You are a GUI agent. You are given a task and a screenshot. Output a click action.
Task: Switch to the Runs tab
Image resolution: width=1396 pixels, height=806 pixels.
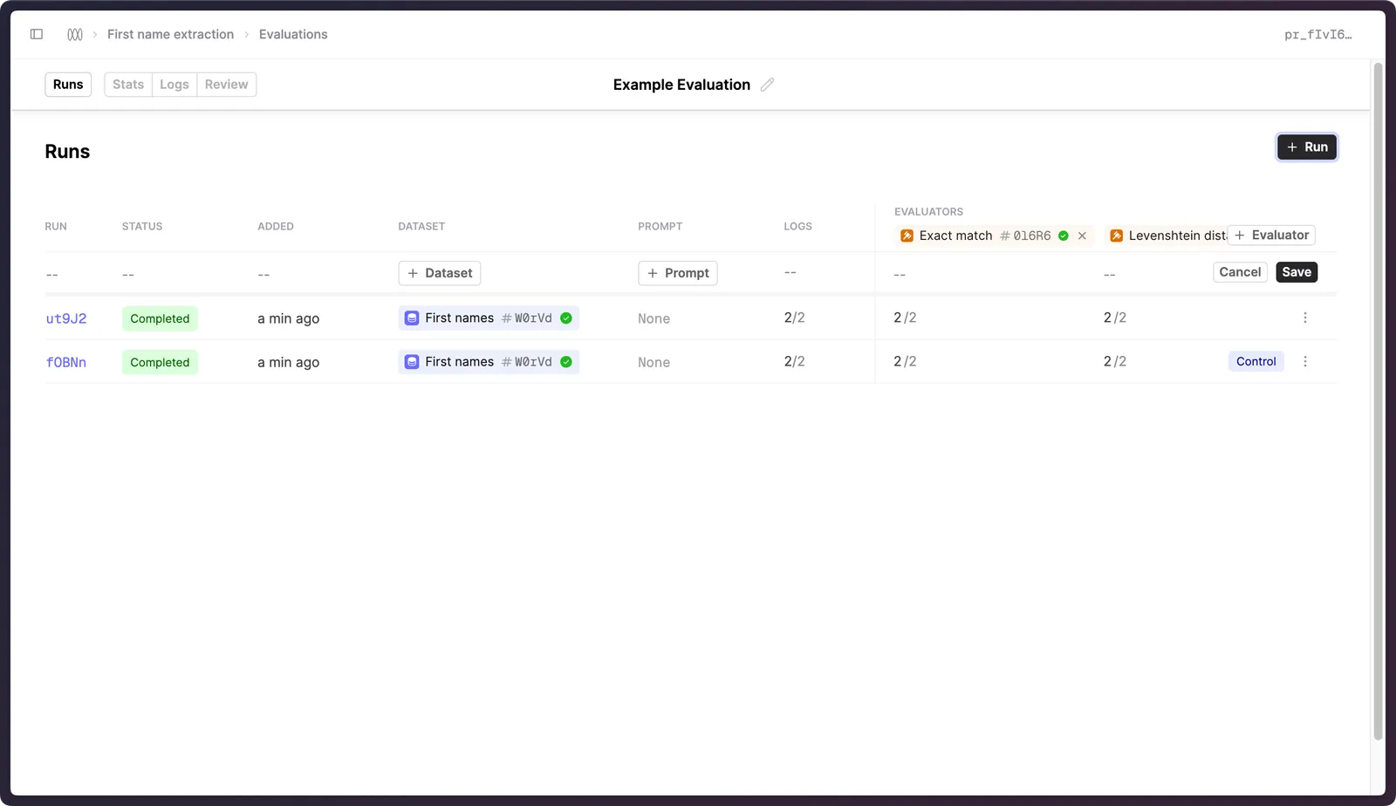point(68,85)
